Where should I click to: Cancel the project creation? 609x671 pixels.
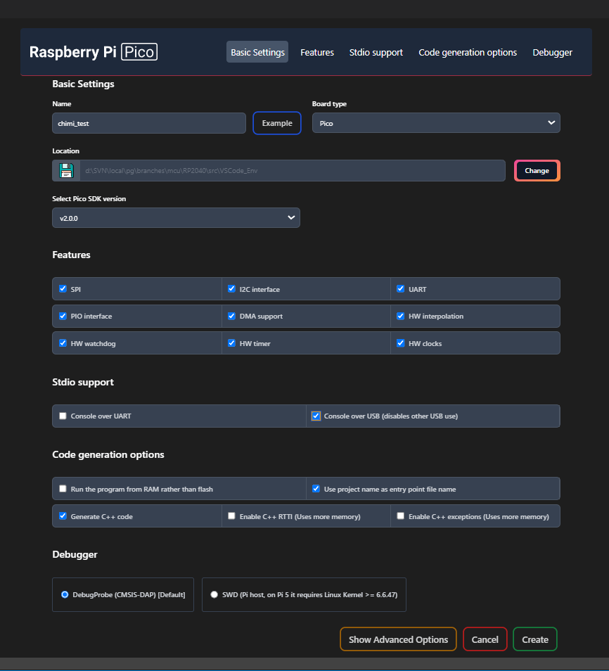485,639
